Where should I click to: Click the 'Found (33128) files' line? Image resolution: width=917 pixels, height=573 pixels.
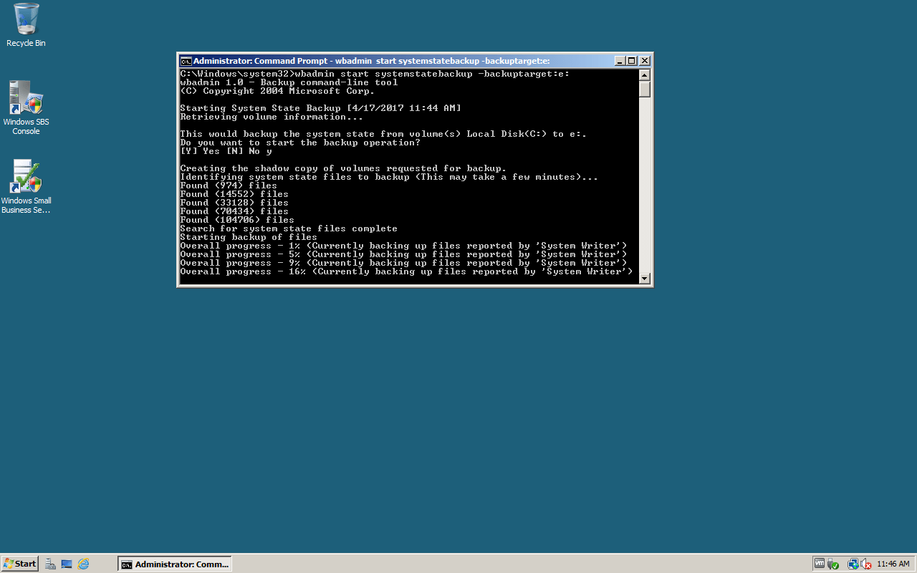point(234,203)
